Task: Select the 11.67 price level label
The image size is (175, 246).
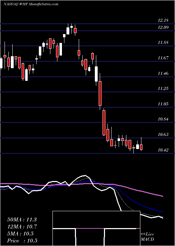Action: [x=163, y=58]
